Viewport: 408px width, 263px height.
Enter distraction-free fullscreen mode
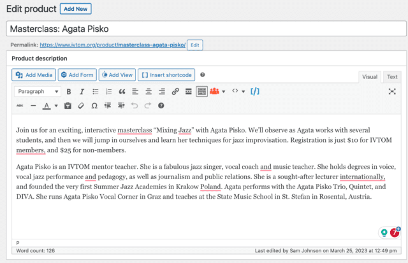pos(392,92)
